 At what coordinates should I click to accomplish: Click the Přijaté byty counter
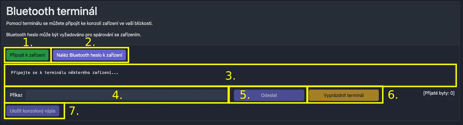[x=439, y=93]
